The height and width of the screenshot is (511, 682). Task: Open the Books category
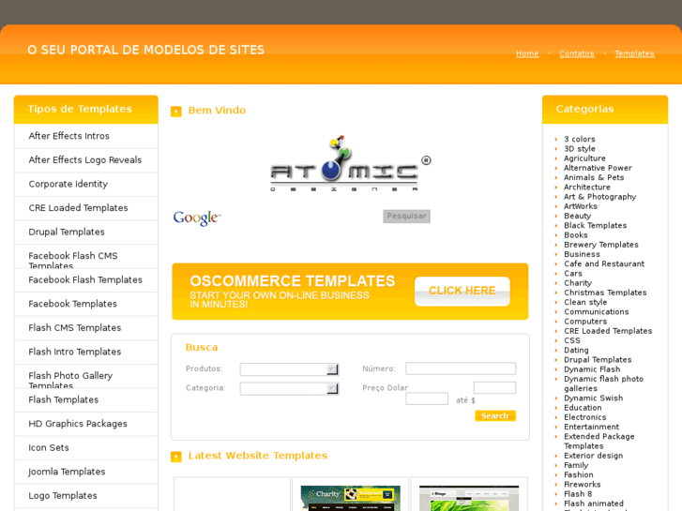point(576,234)
